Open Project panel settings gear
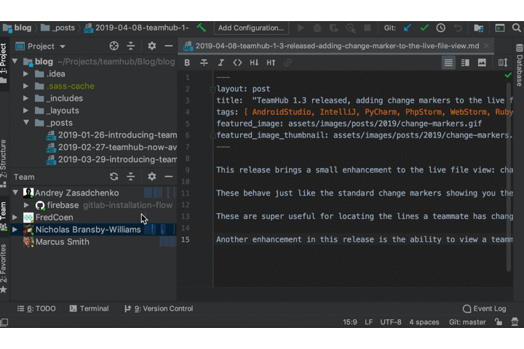 151,46
